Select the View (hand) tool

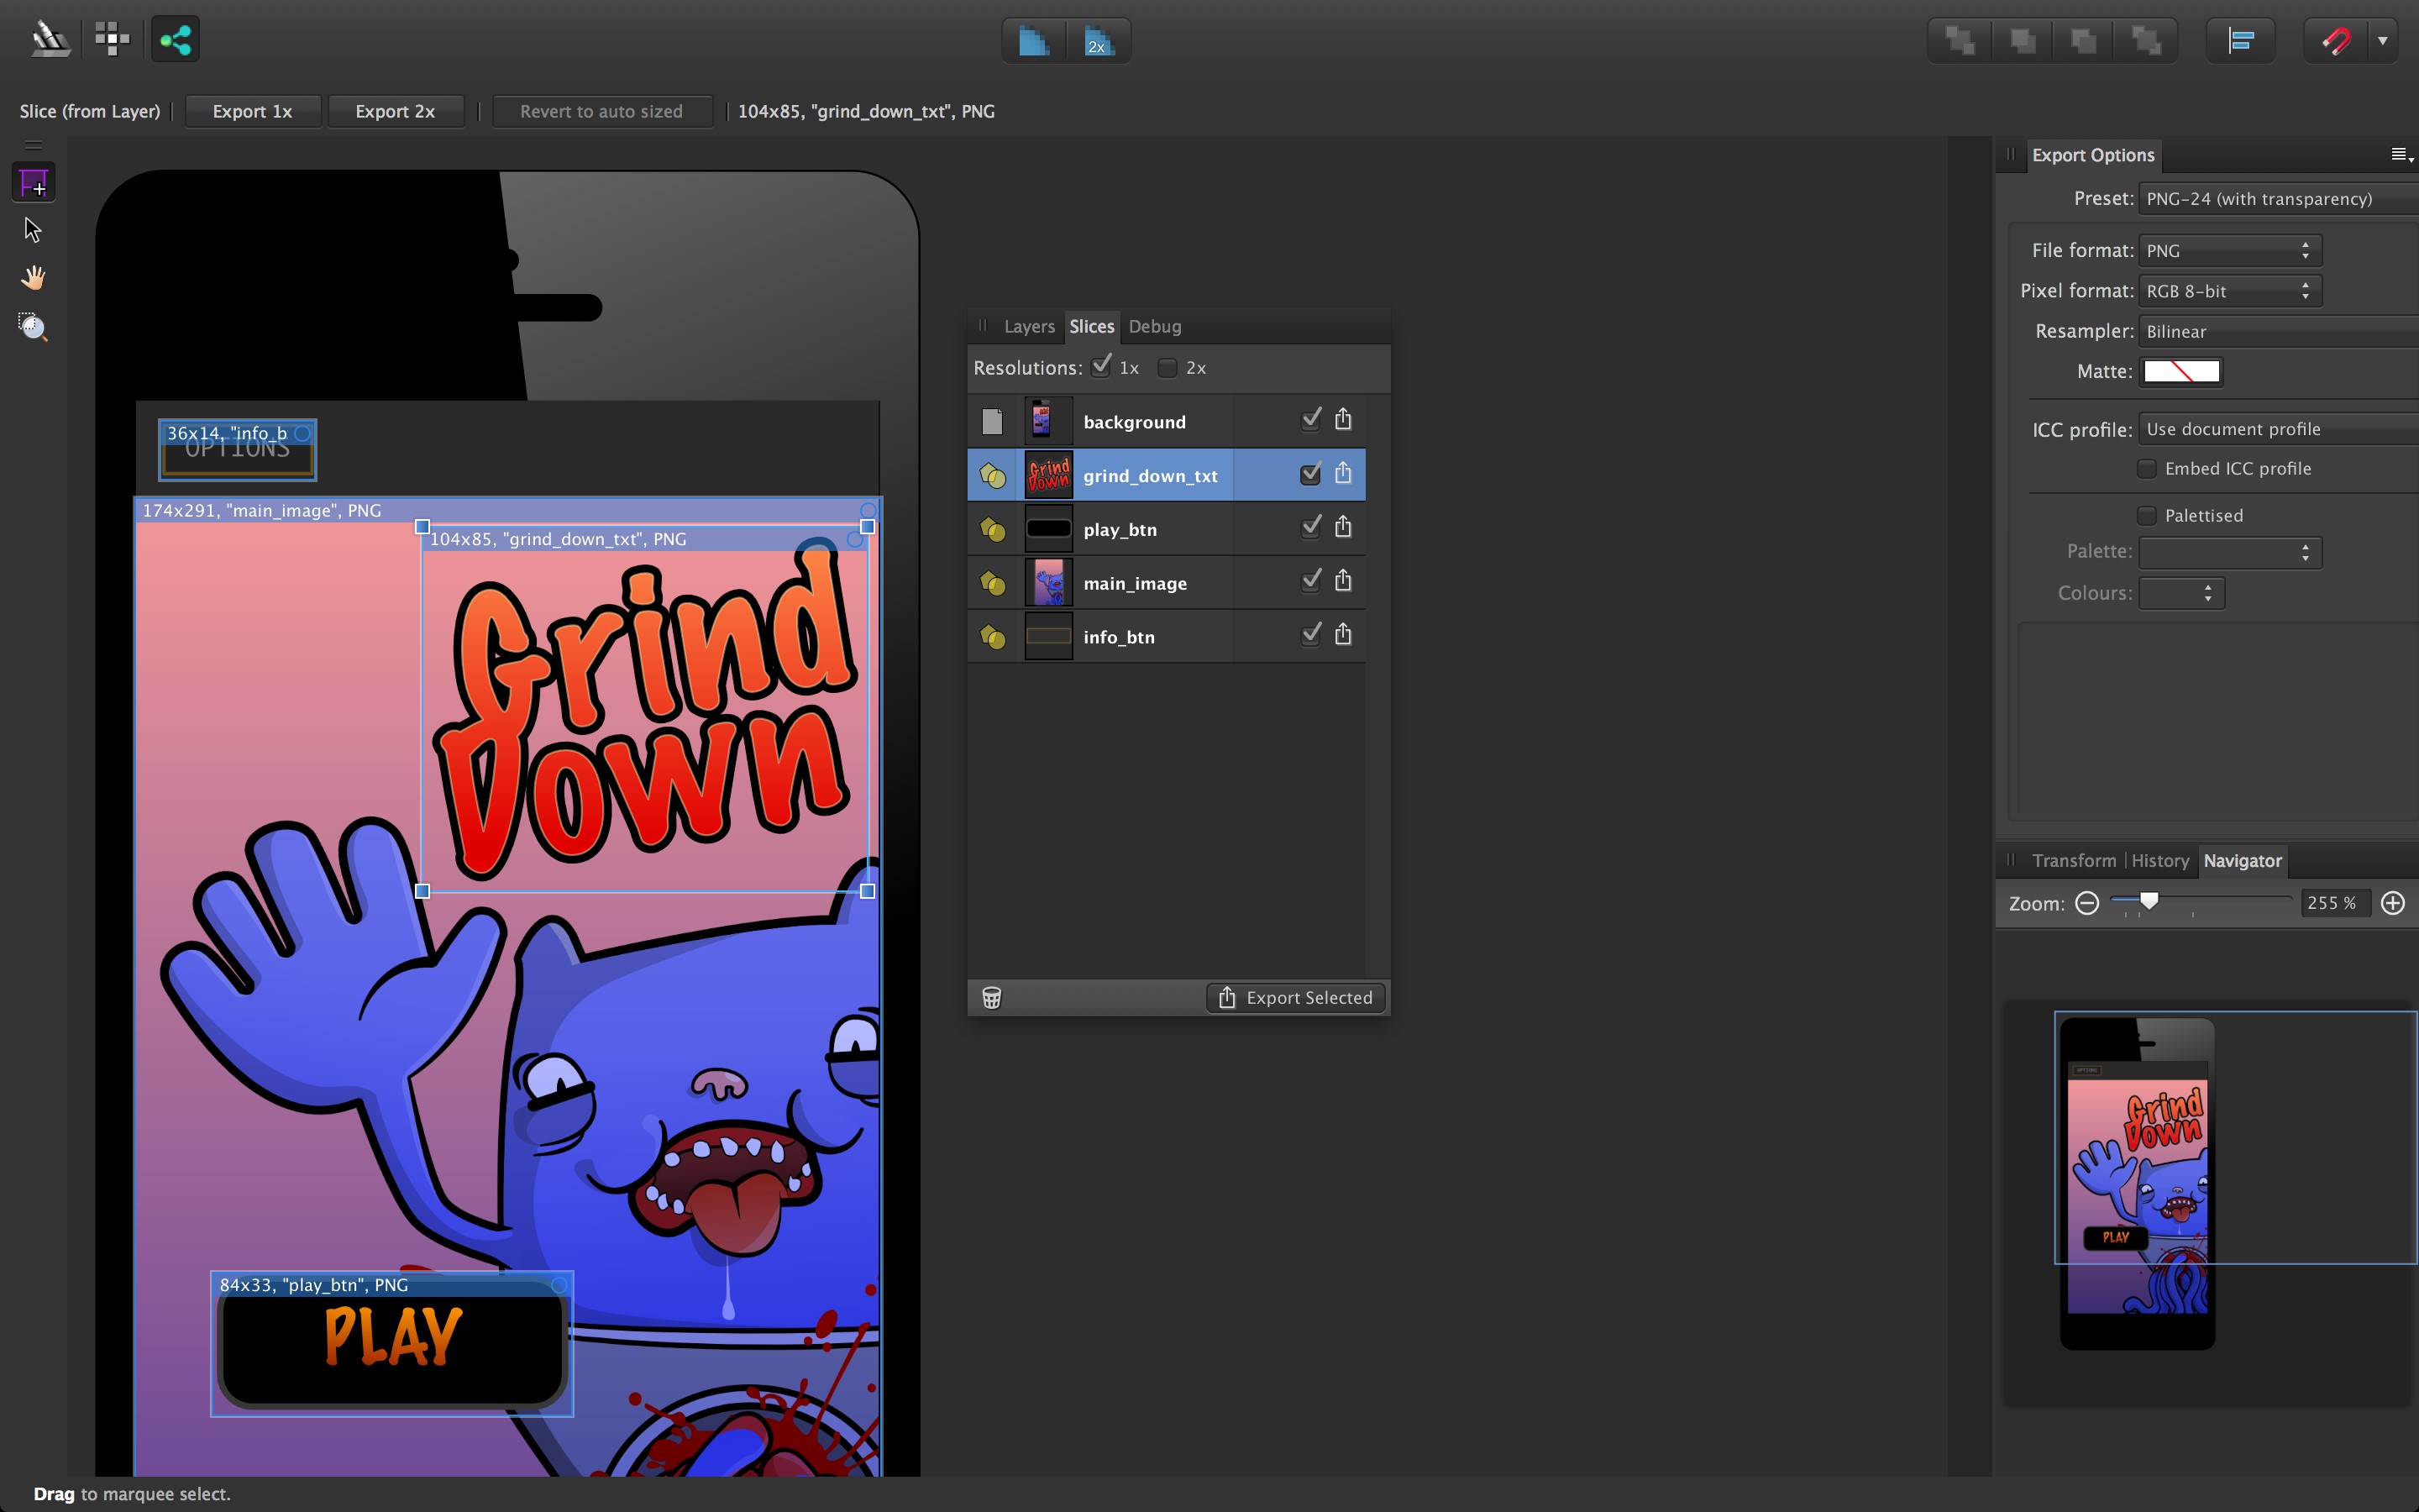[x=33, y=277]
